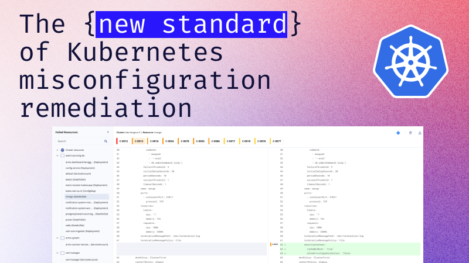Click the small control marker beside line 62
The height and width of the screenshot is (263, 469).
coord(274,244)
